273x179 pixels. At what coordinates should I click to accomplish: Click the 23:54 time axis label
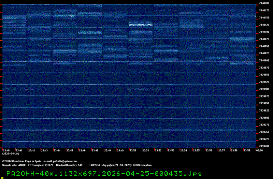184,150
